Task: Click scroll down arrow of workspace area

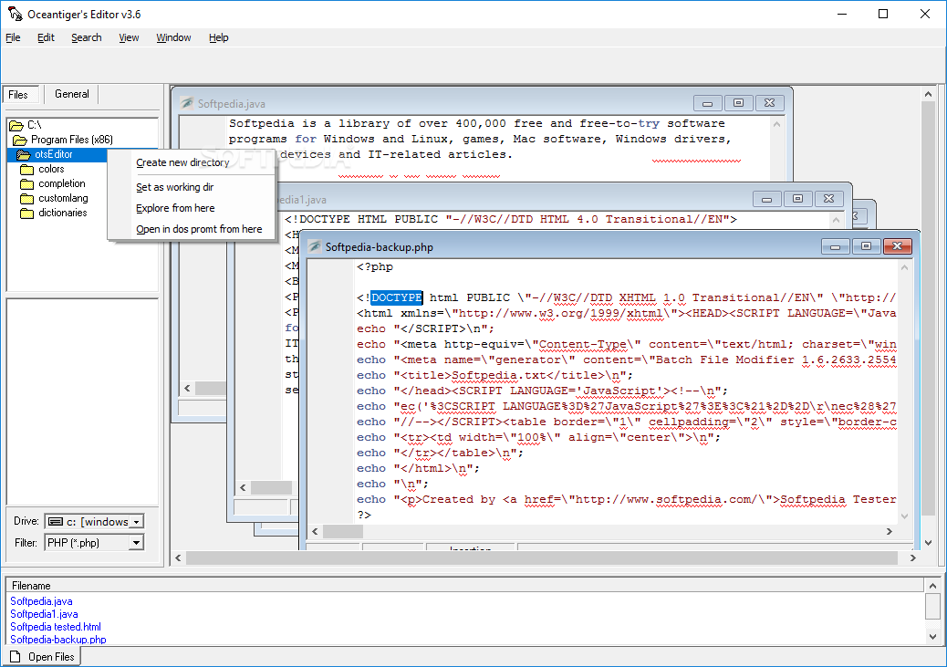Action: coord(928,543)
